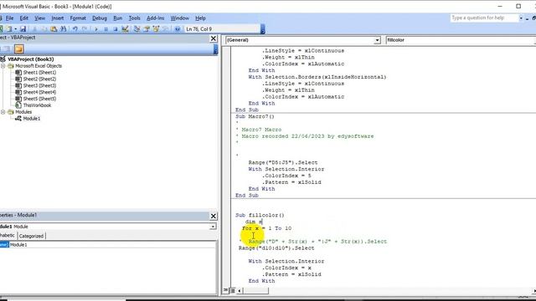
Task: Click the Procedure View button at code bottom
Action: pos(225,290)
